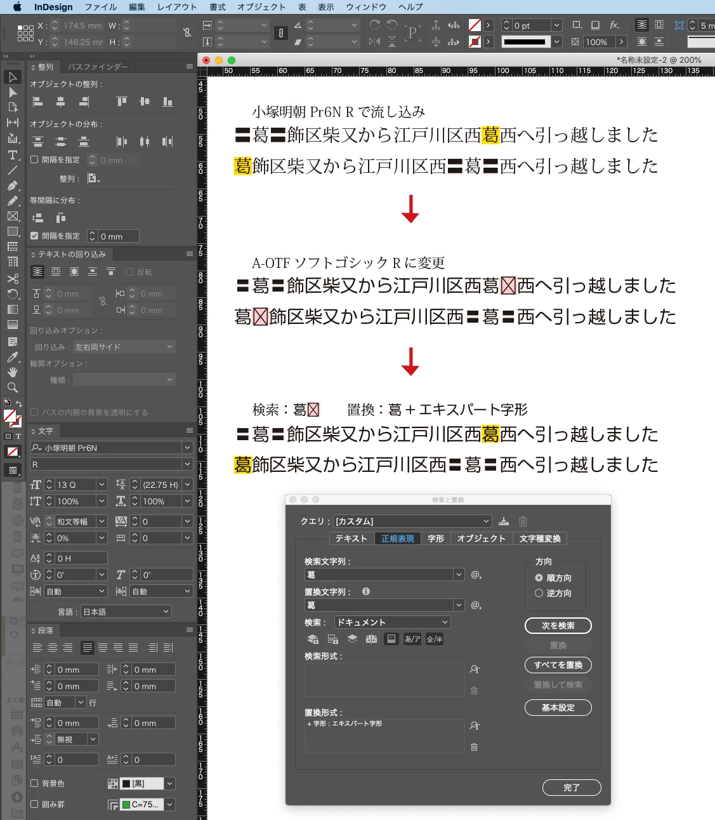Toggle 間隔を指定 under オブジェクトの分布

pyautogui.click(x=35, y=159)
